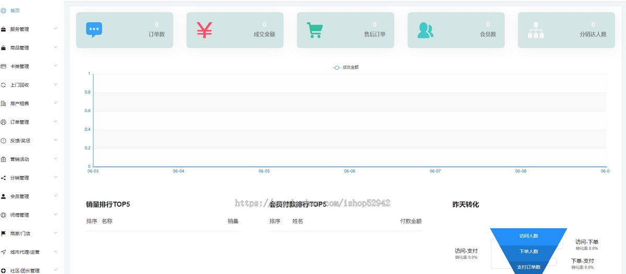Click the 销量排行TOP5 heading
Screen dimensions: 626x274
click(x=108, y=204)
